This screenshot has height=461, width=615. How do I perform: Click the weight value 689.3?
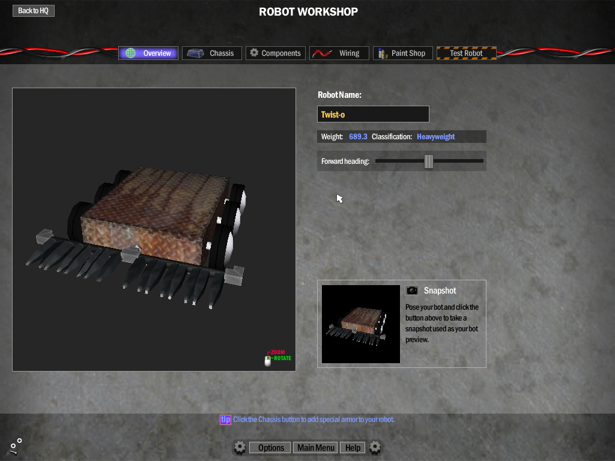pyautogui.click(x=358, y=136)
